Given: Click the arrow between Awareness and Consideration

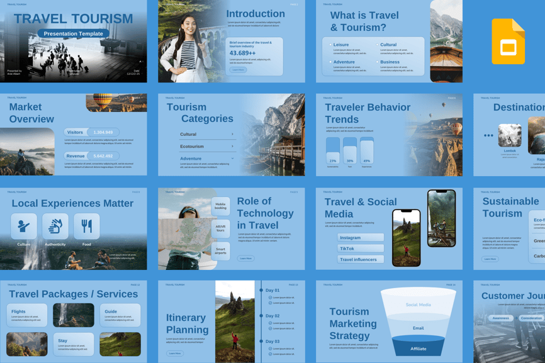Looking at the screenshot, I should click(515, 318).
